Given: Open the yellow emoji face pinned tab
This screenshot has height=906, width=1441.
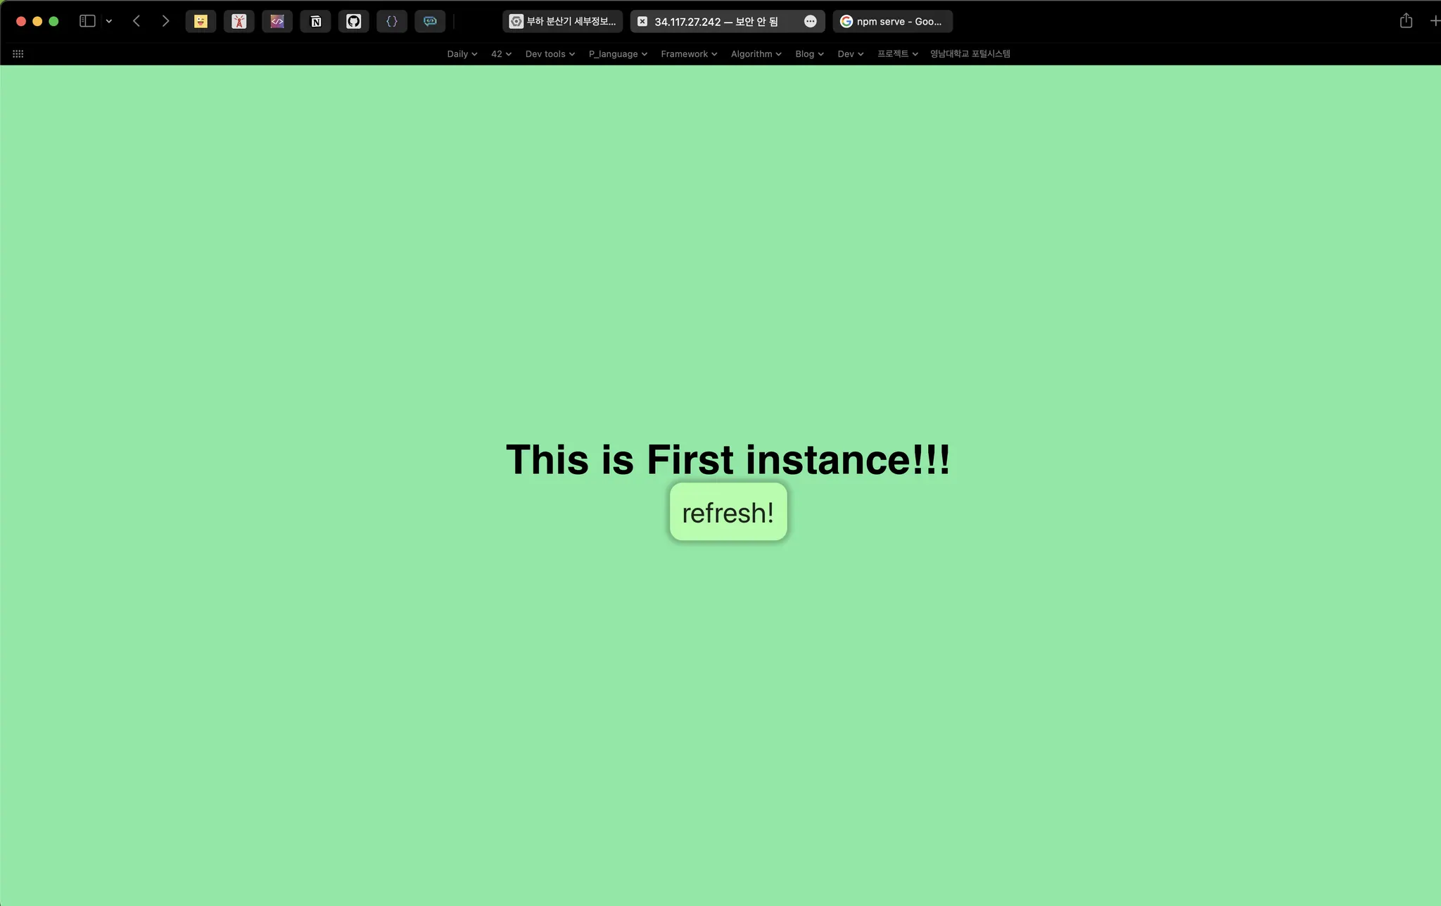Looking at the screenshot, I should click(x=201, y=21).
